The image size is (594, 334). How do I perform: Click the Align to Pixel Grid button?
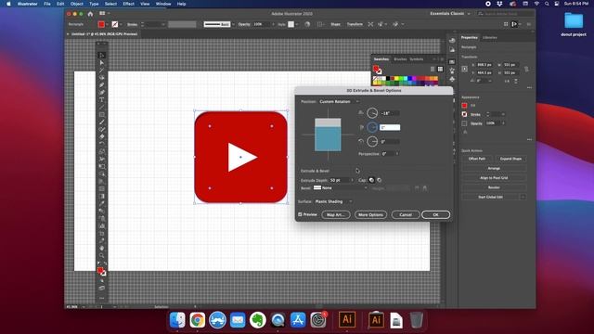[494, 177]
